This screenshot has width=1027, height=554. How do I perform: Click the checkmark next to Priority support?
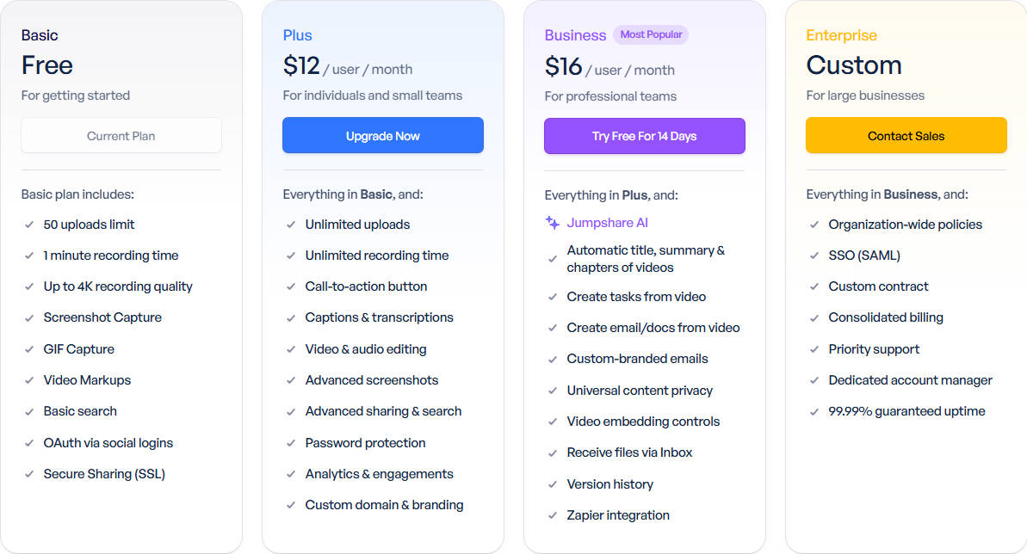tap(814, 349)
